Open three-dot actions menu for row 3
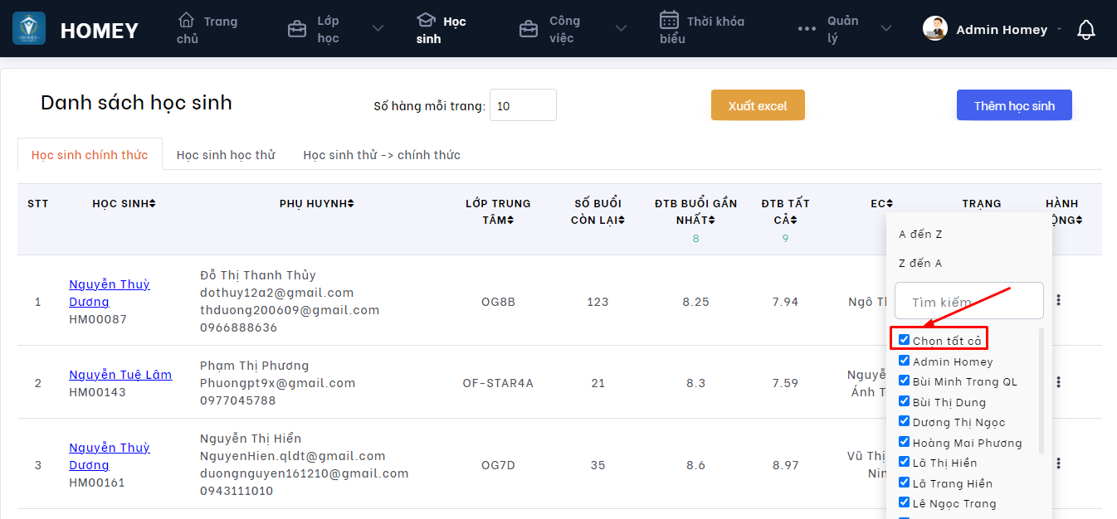Viewport: 1117px width, 519px height. [x=1058, y=463]
